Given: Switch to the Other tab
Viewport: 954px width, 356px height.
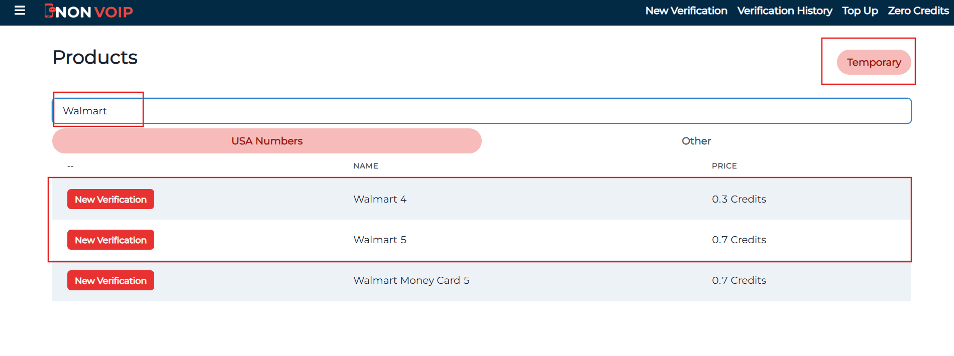Looking at the screenshot, I should (696, 141).
